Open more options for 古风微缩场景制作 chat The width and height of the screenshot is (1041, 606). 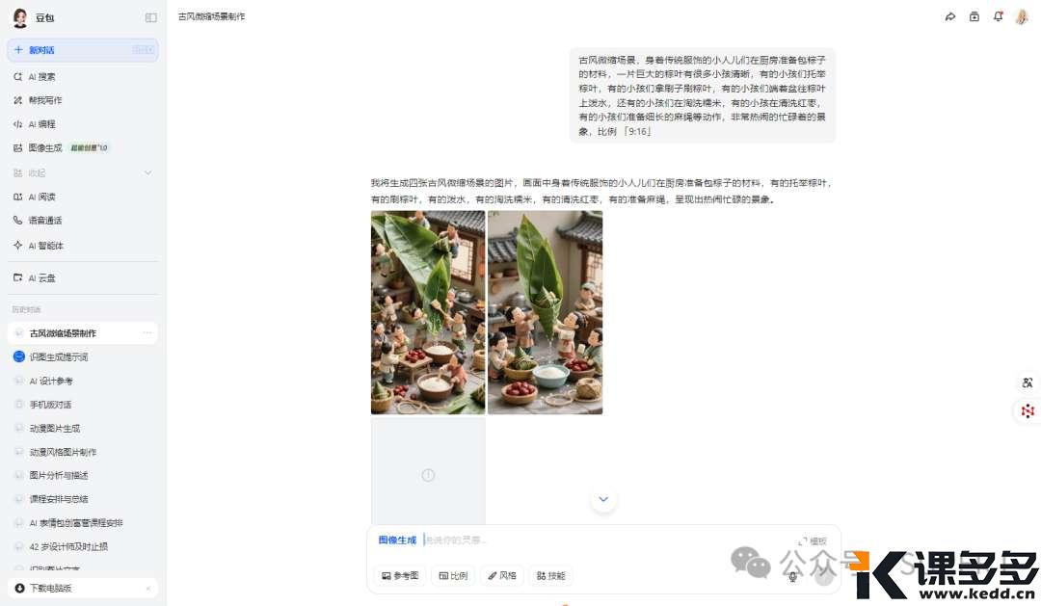(147, 333)
